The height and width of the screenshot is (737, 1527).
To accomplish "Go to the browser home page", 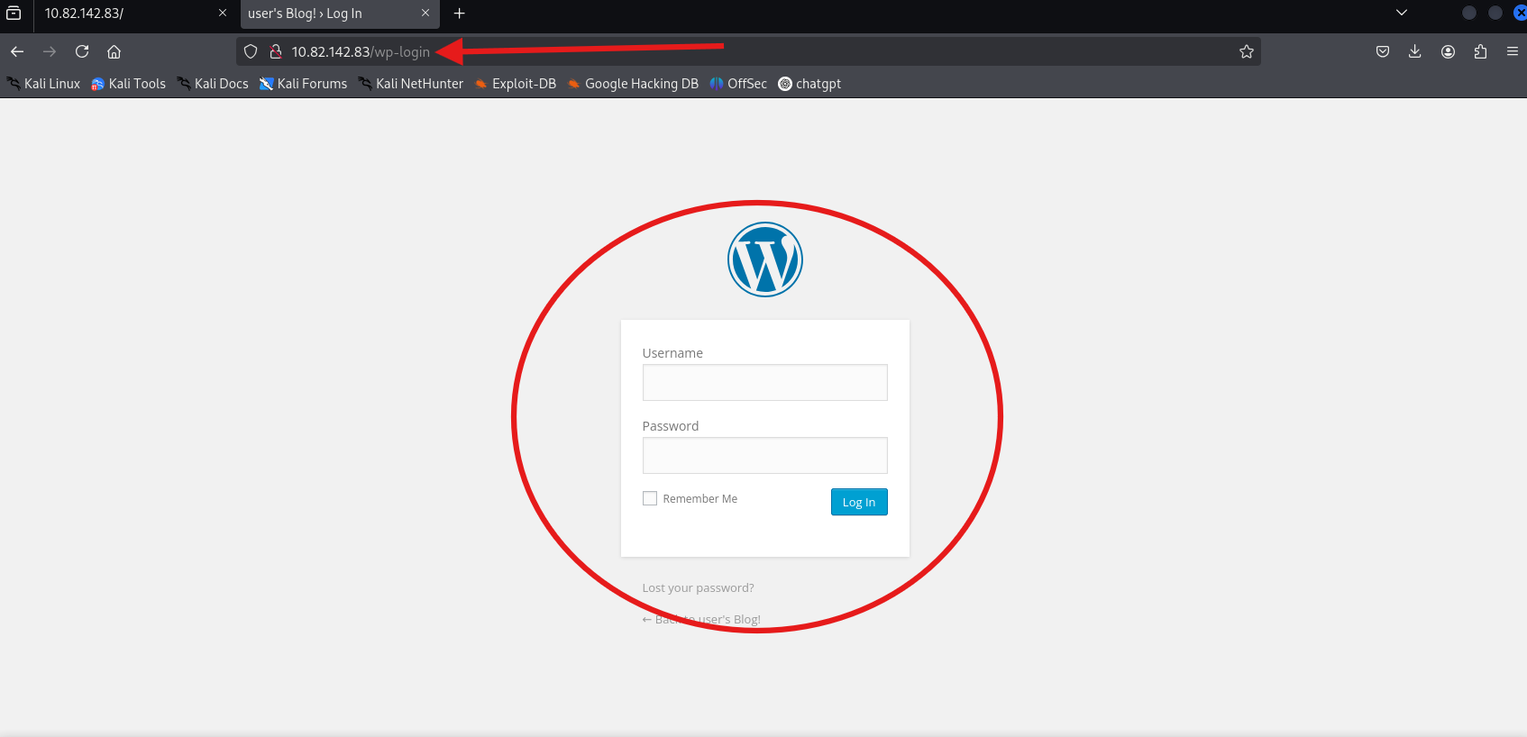I will [114, 51].
